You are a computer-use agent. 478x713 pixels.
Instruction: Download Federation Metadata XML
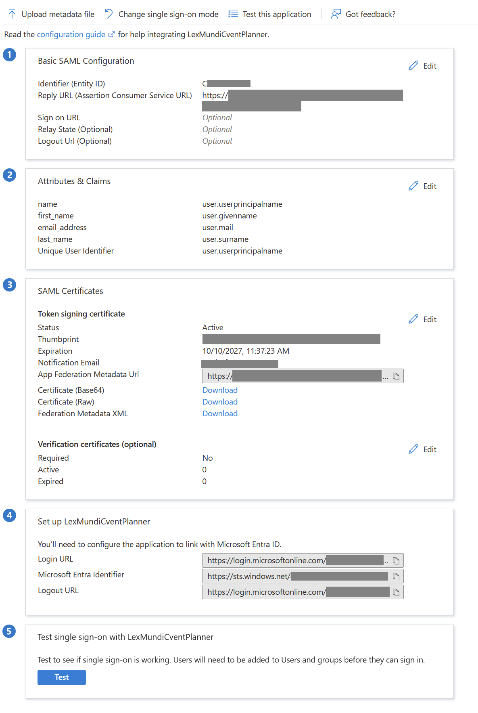click(x=220, y=413)
